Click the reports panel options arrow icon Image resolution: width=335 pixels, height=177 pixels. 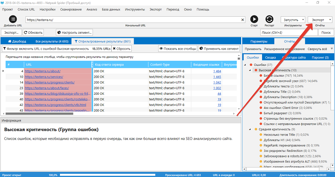tap(332, 49)
